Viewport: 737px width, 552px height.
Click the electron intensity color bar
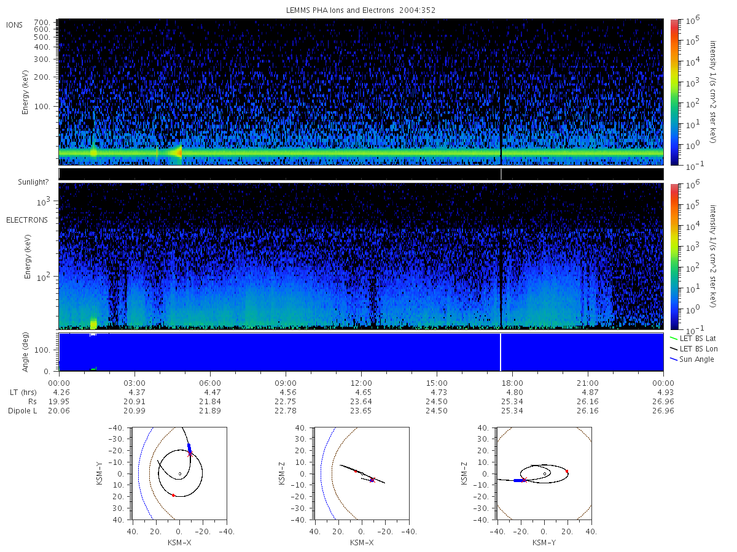click(674, 256)
